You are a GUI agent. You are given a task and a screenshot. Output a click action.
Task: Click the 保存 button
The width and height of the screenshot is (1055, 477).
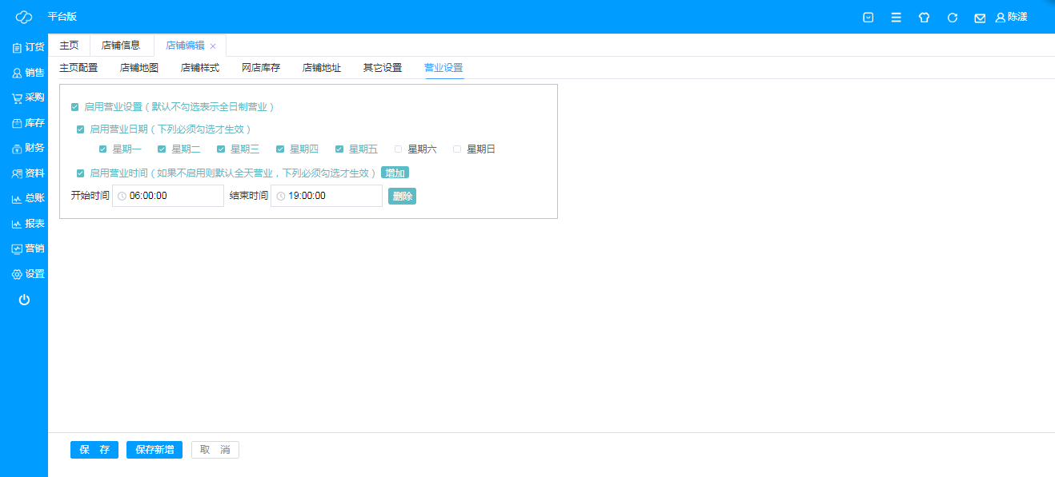coord(94,450)
